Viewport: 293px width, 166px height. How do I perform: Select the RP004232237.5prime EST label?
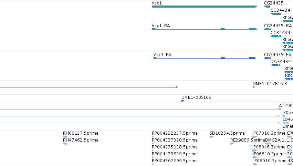point(175,133)
